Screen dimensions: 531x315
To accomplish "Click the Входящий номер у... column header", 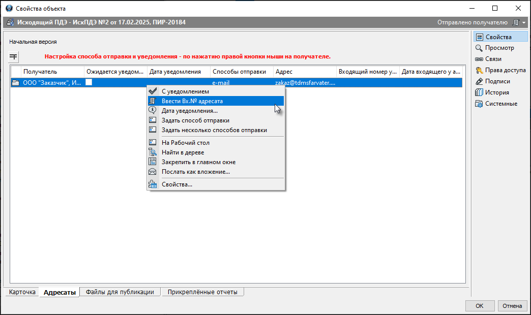I will 367,72.
